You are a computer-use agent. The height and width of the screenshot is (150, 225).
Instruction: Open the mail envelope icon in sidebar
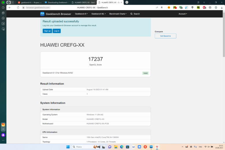tap(3, 125)
